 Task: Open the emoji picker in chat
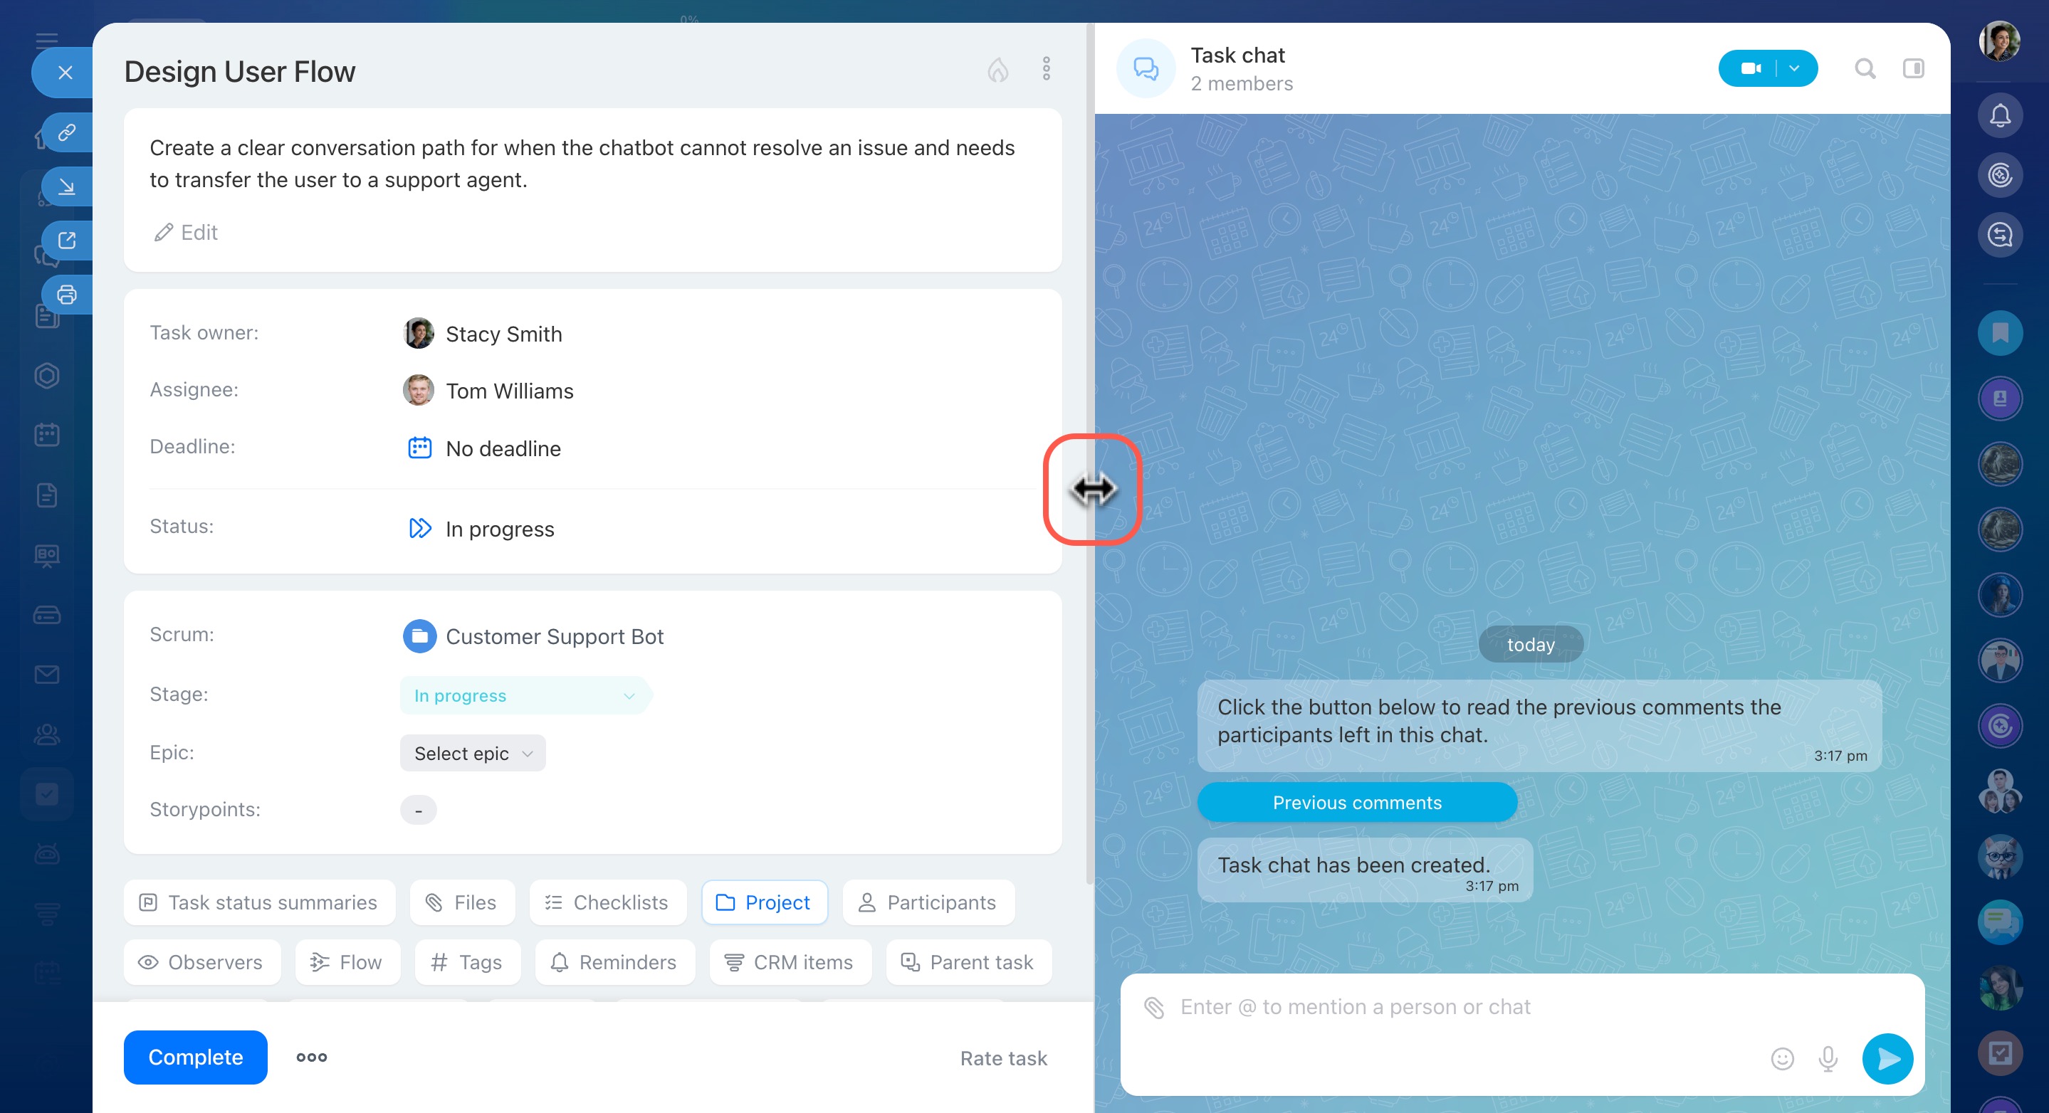pos(1782,1058)
